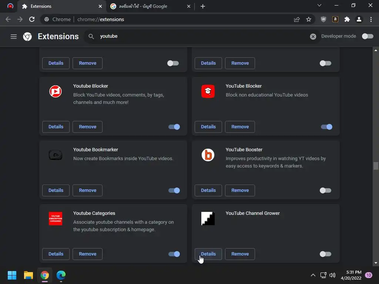Open uBlock Origin shield extension icon

click(323, 19)
